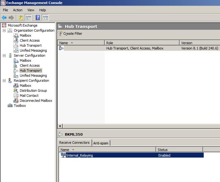Collapse the Recipient Configuration node

pyautogui.click(x=4, y=81)
